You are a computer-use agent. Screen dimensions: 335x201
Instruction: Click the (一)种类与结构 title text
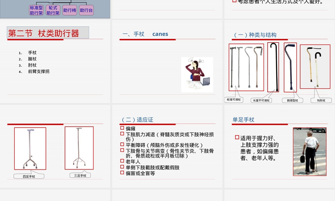coord(255,35)
